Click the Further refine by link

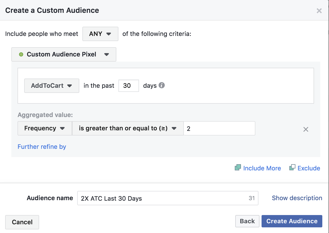[x=42, y=147]
